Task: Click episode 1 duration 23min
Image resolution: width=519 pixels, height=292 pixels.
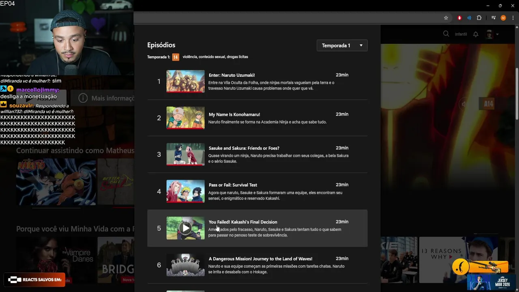Action: (x=342, y=75)
